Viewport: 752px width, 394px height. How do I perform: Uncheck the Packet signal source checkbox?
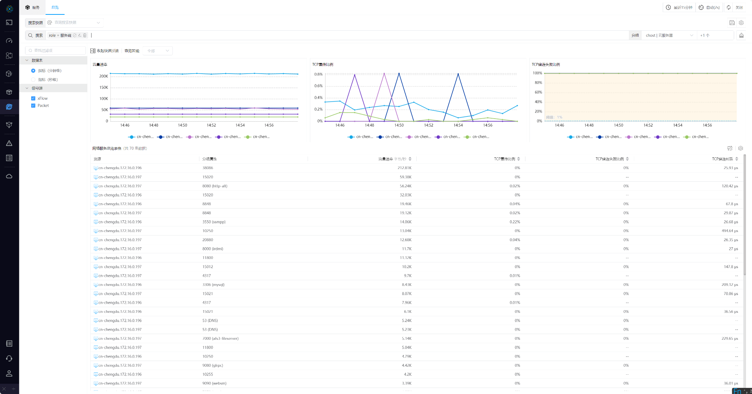(33, 106)
